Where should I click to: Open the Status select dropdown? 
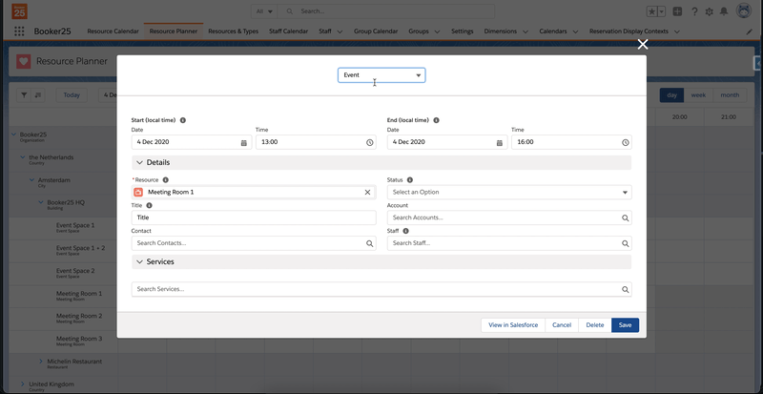tap(508, 192)
